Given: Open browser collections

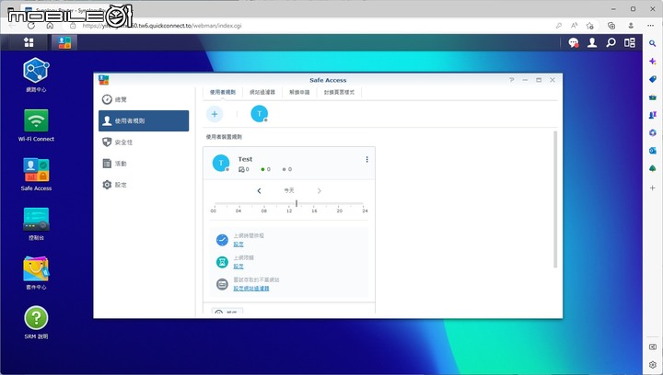Looking at the screenshot, I should [611, 26].
